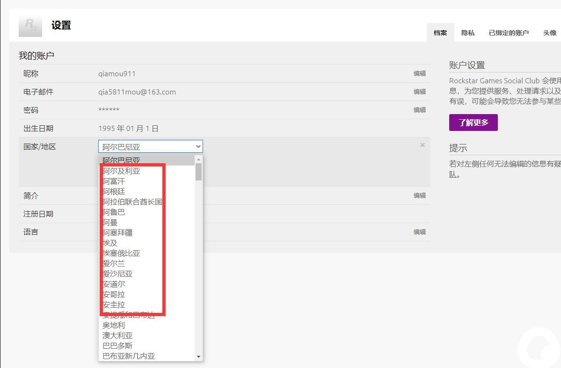This screenshot has height=368, width=561.
Task: Select 阿塞拜疆 in the country list
Action: click(x=147, y=232)
